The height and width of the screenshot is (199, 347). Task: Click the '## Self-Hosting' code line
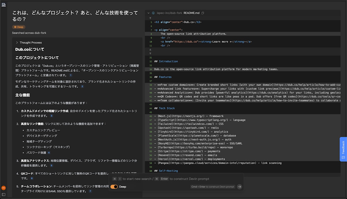click(x=166, y=171)
